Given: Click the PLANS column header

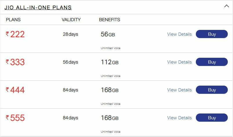Looking at the screenshot, I should [x=13, y=20].
